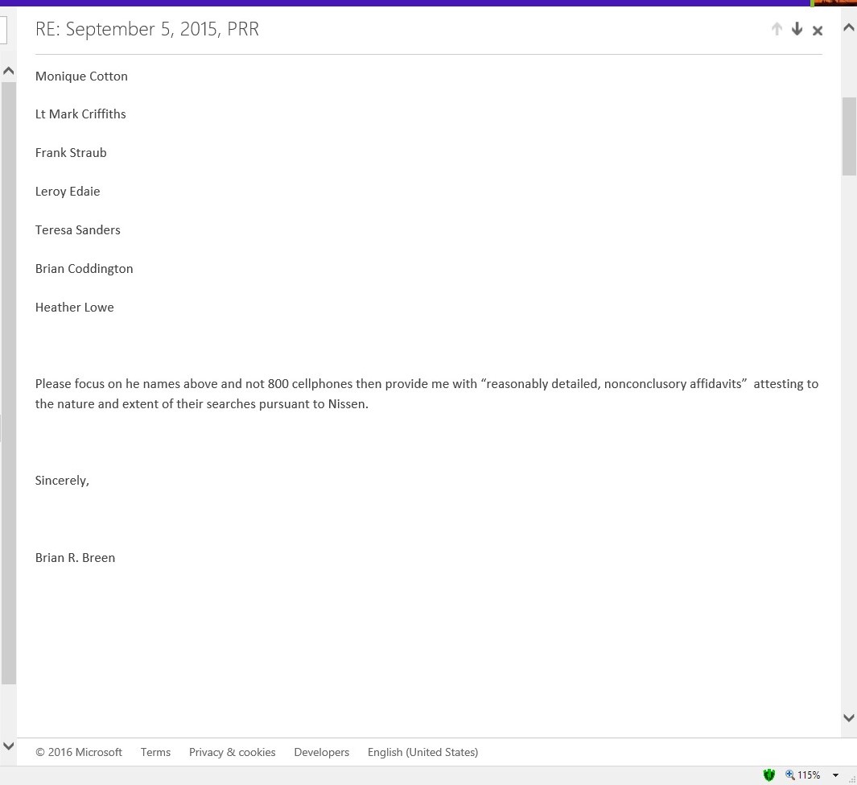Image resolution: width=857 pixels, height=785 pixels.
Task: Go to the next message using down arrow
Action: coord(797,30)
